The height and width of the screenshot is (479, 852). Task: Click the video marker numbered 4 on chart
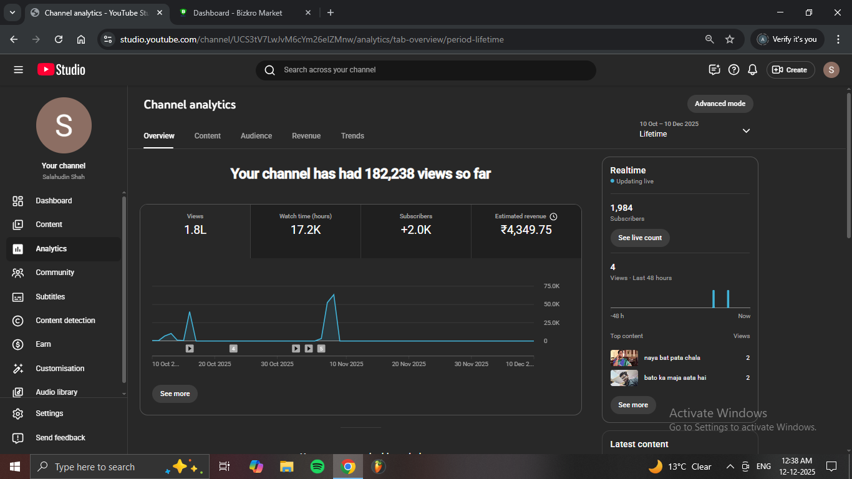pos(233,349)
